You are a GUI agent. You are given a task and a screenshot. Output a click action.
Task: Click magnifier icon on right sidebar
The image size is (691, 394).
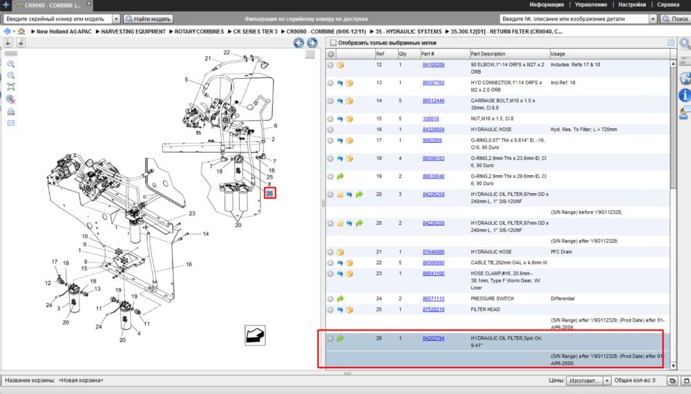pyautogui.click(x=685, y=43)
